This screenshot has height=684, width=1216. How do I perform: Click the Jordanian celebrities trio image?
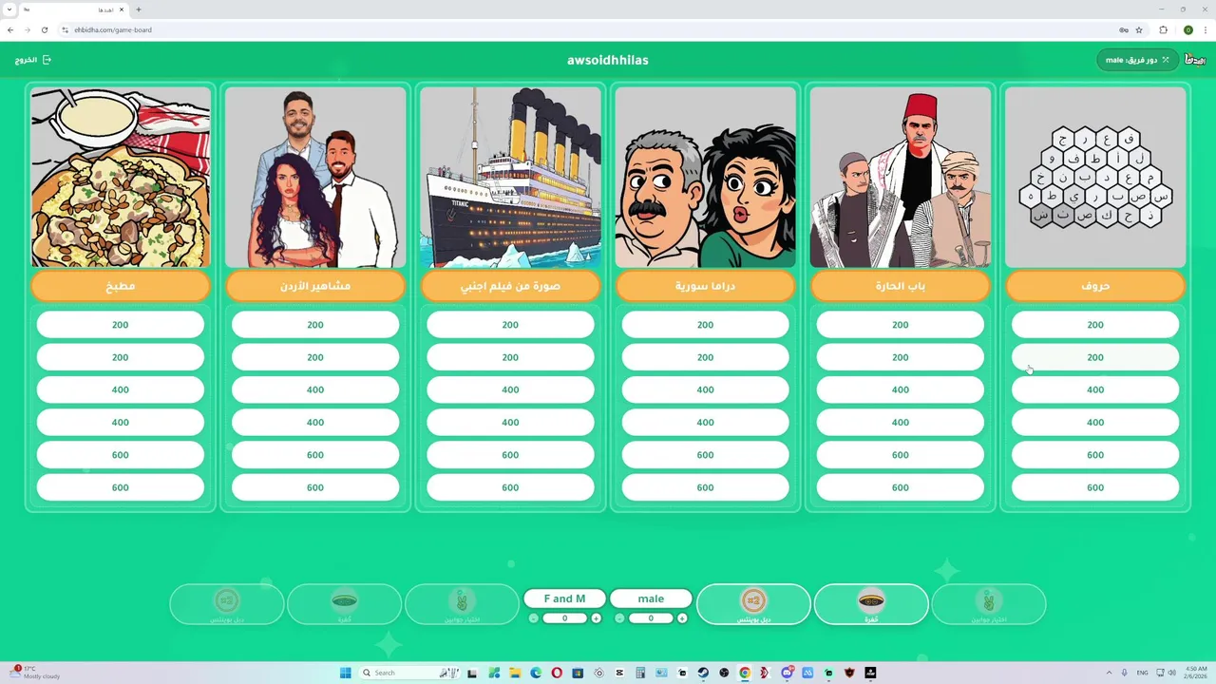(315, 178)
